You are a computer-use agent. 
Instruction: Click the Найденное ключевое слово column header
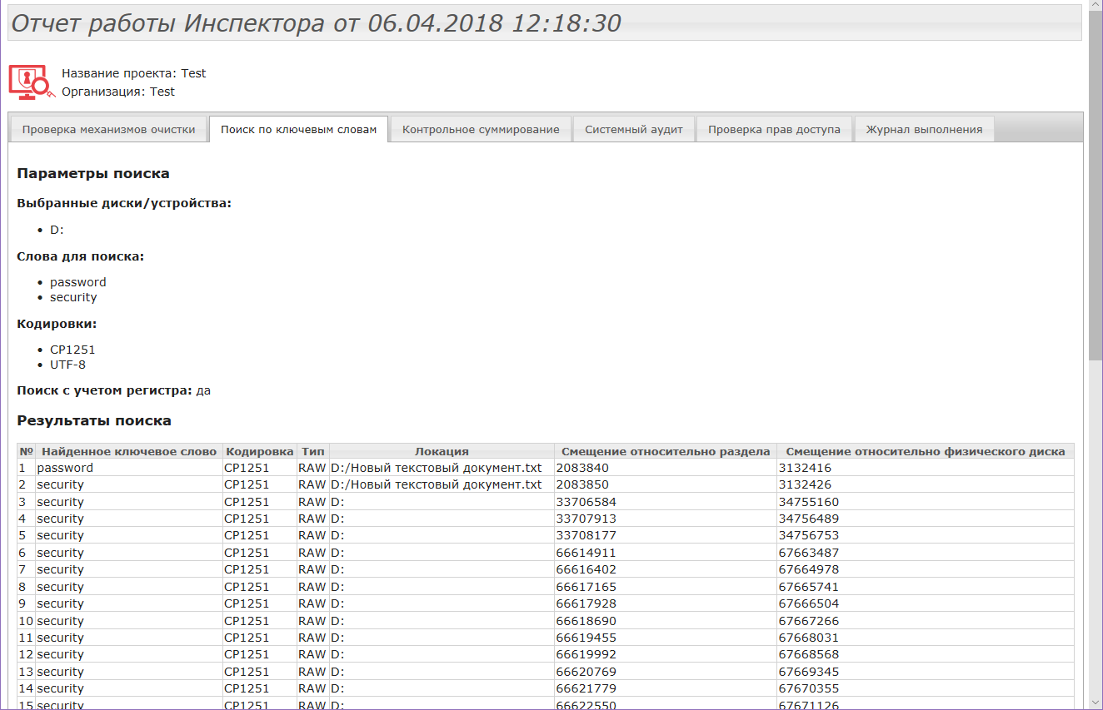pyautogui.click(x=129, y=451)
